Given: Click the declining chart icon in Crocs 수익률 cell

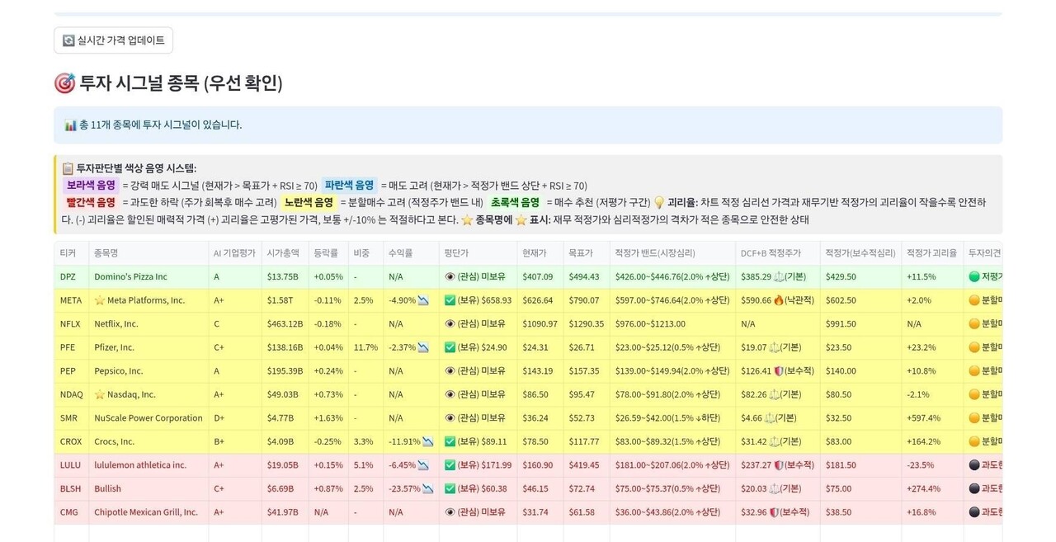Looking at the screenshot, I should [427, 441].
